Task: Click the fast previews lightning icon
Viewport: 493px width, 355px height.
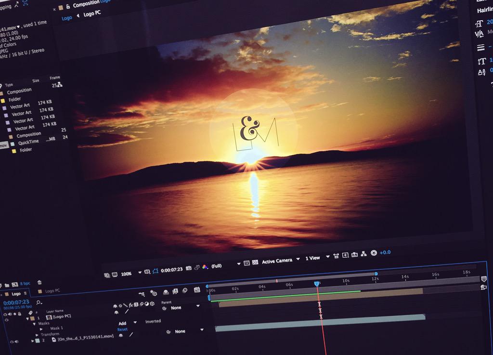Action: [345, 255]
